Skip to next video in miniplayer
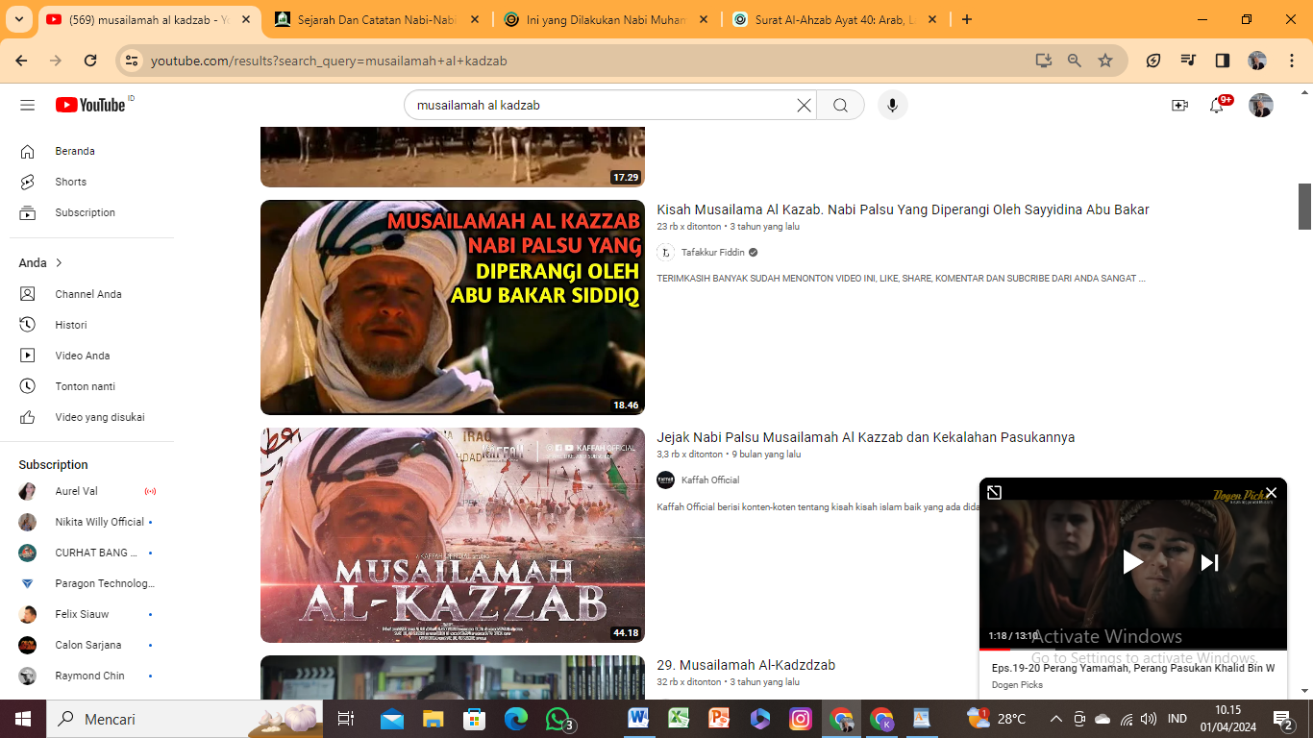Image resolution: width=1313 pixels, height=738 pixels. [x=1209, y=562]
